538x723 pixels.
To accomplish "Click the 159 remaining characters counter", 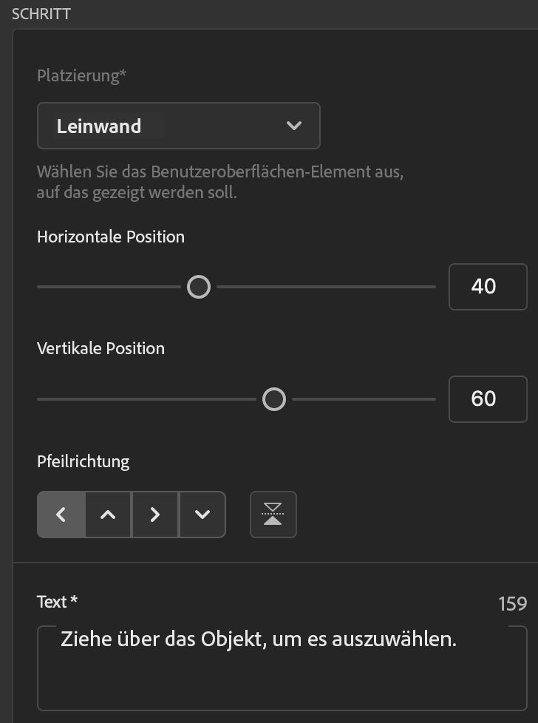I will (512, 604).
